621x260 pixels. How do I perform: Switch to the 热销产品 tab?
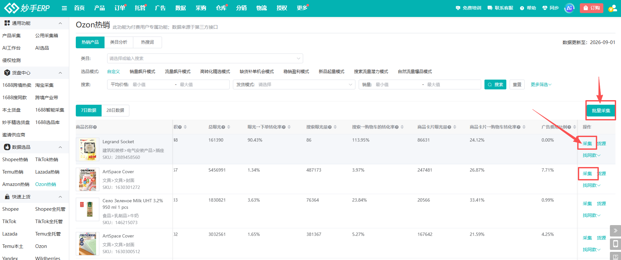[90, 42]
